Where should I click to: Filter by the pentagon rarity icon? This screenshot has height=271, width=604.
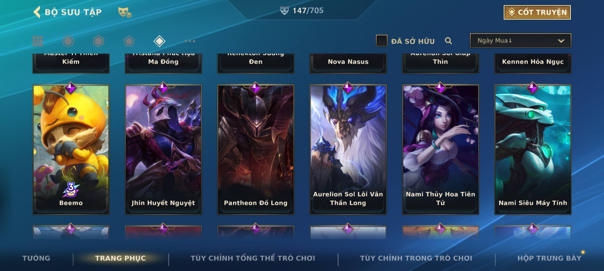tap(129, 41)
